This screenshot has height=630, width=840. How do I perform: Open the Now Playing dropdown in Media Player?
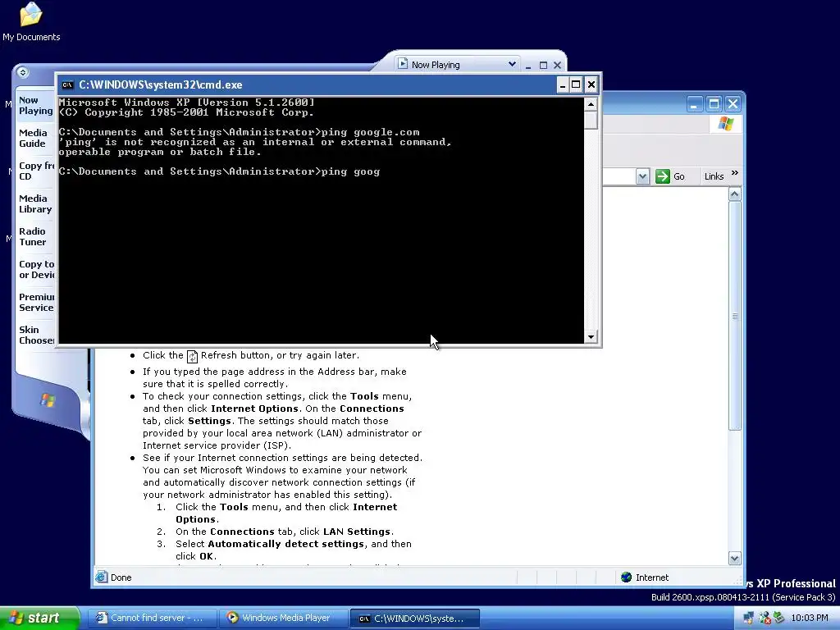point(512,64)
